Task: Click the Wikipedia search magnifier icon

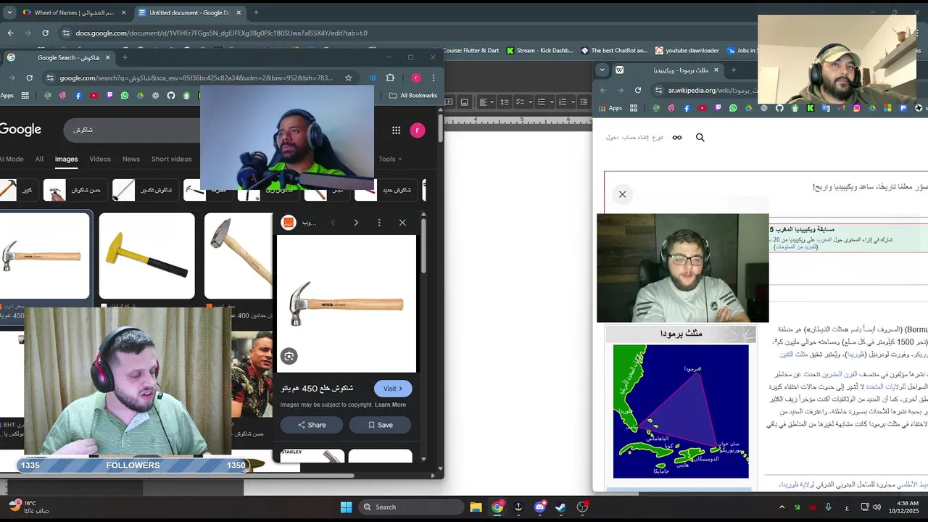Action: point(700,137)
